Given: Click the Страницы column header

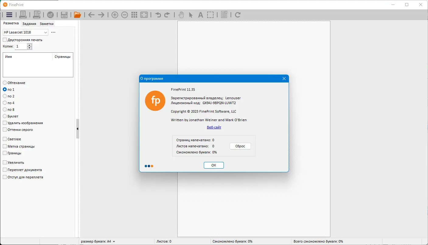Looking at the screenshot, I should 63,57.
